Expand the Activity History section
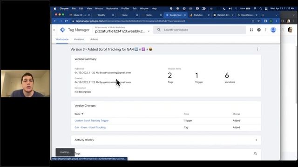 256,140
